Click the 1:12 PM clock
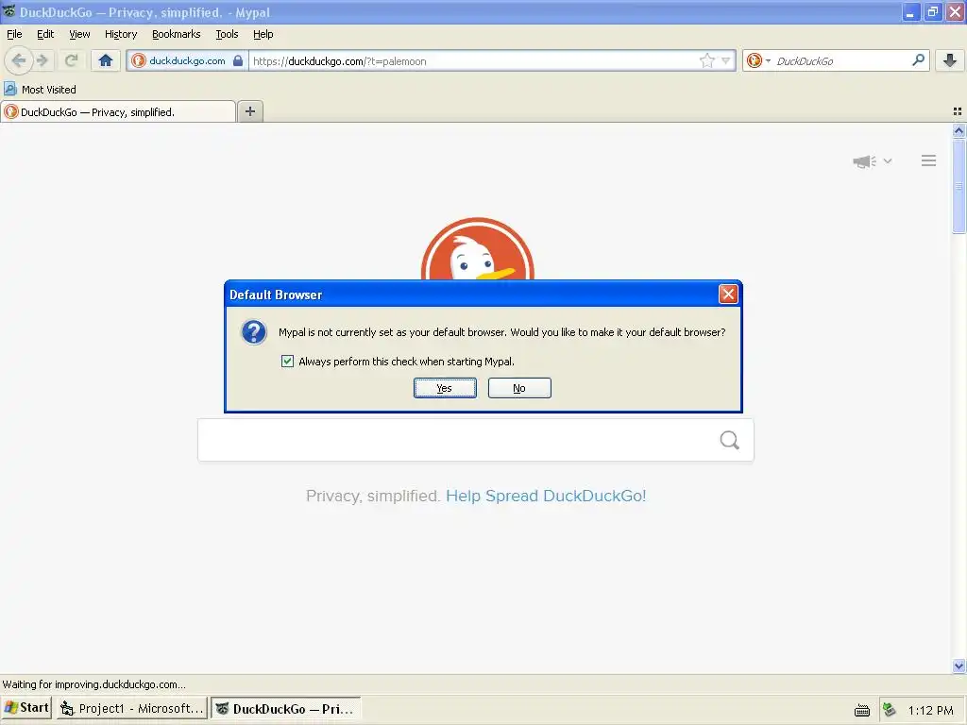967x725 pixels. [x=930, y=710]
